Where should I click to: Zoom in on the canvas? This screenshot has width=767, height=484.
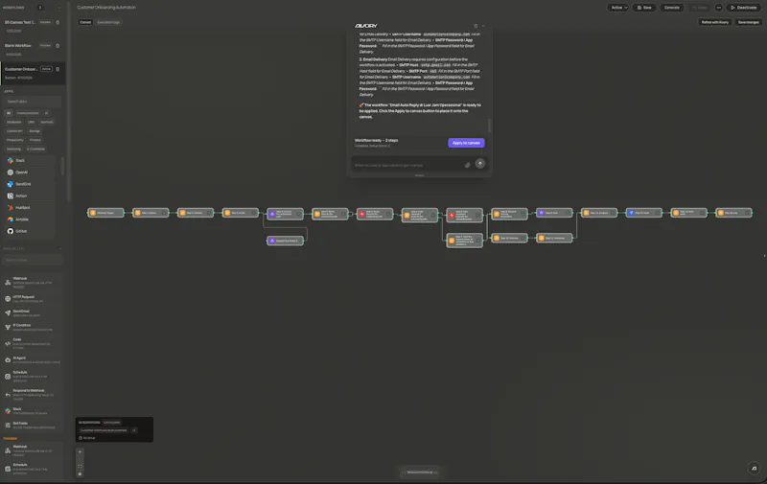80,451
